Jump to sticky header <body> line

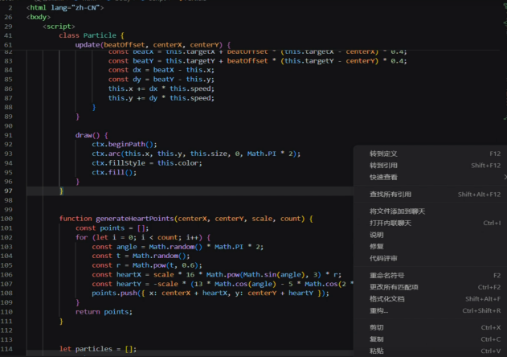(x=39, y=17)
